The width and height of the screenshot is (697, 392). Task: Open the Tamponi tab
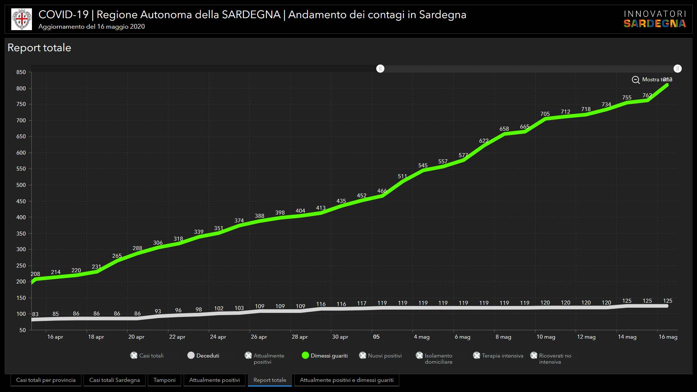point(164,380)
